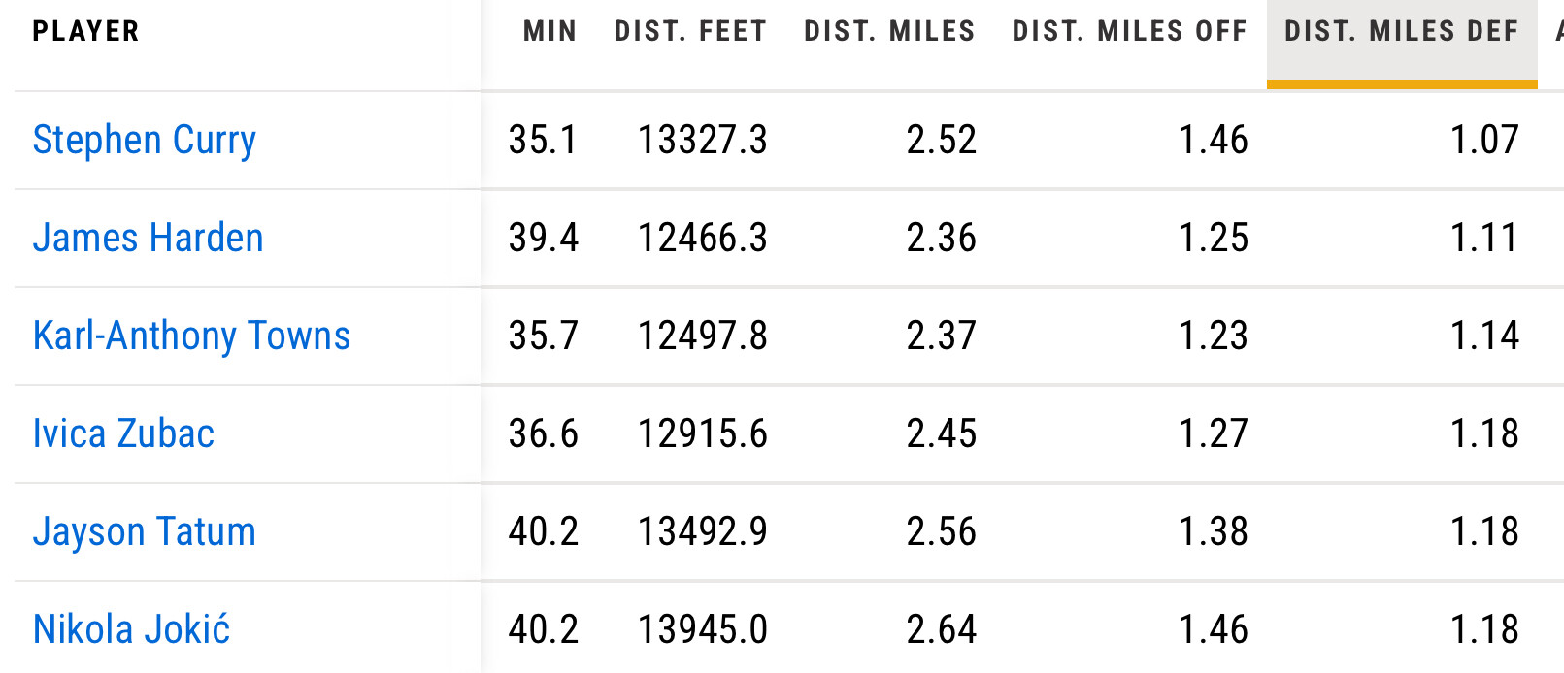
Task: Open Nikola Jokić player page
Action: (x=131, y=630)
